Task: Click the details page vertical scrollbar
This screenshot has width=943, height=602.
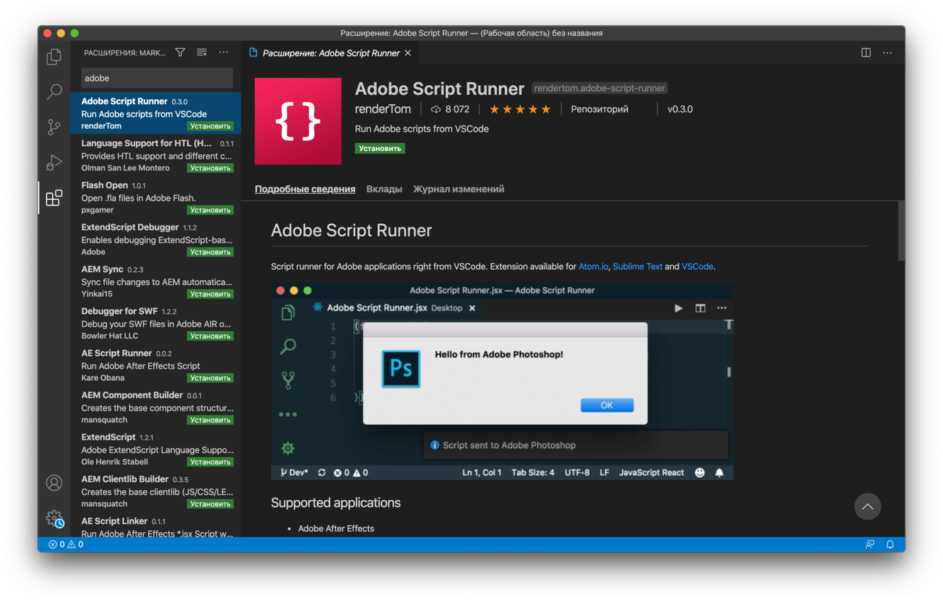Action: [901, 231]
